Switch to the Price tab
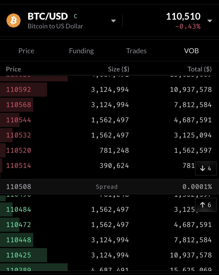Viewport: 219px width, 275px height. tap(26, 51)
